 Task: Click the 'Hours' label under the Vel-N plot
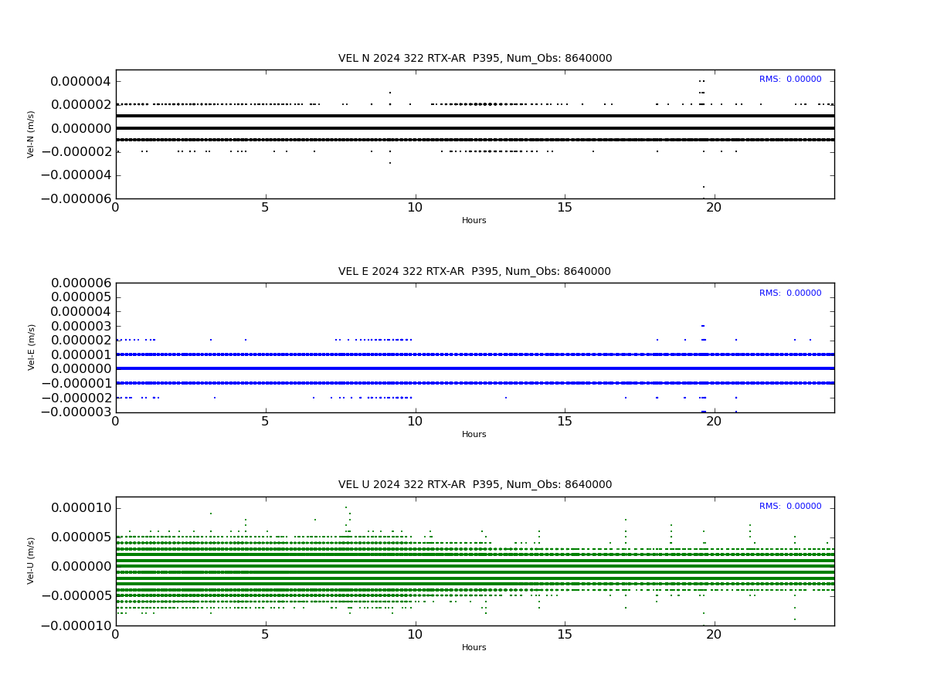coord(474,221)
